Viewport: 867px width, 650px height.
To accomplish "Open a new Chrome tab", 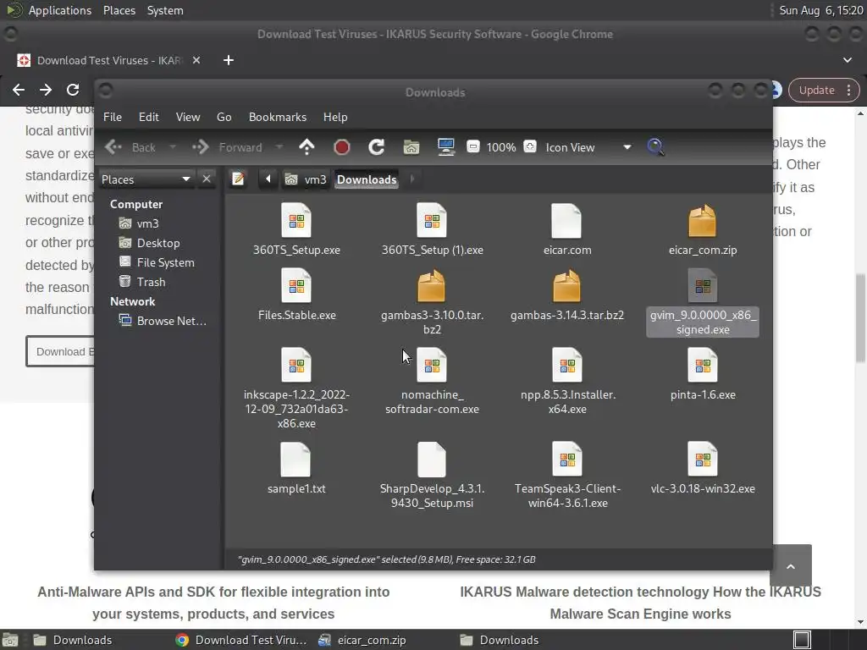I will (x=229, y=60).
